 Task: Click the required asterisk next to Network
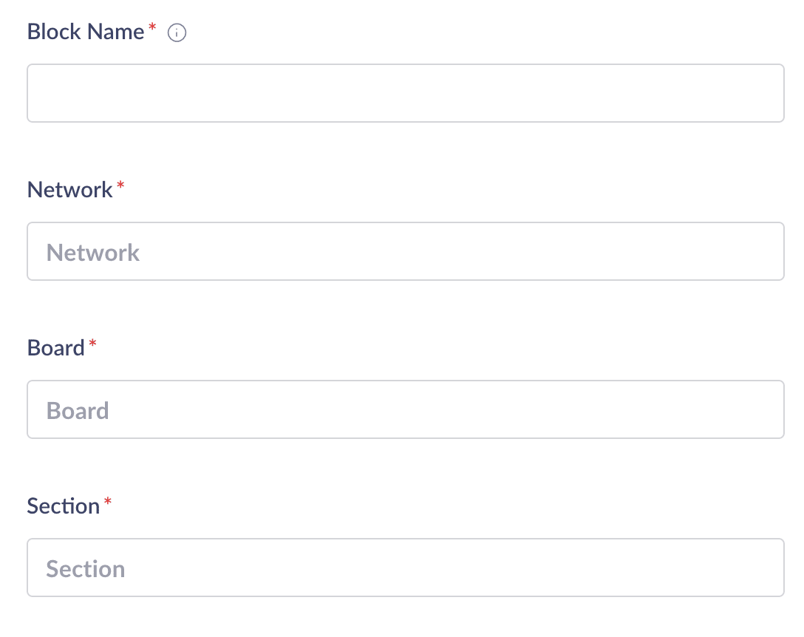[x=120, y=185]
